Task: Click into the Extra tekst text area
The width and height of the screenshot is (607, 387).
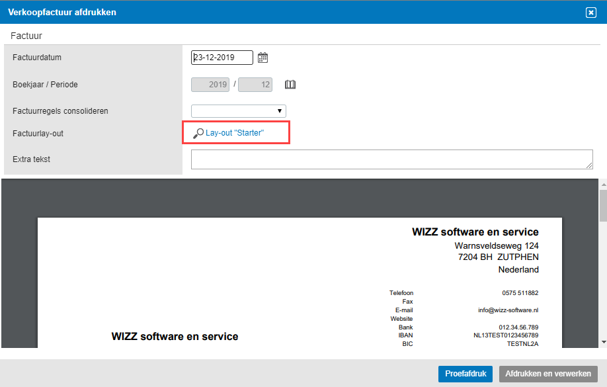Action: pos(391,159)
